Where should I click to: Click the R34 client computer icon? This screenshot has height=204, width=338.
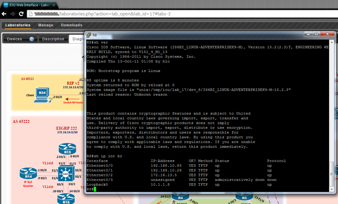[43, 95]
